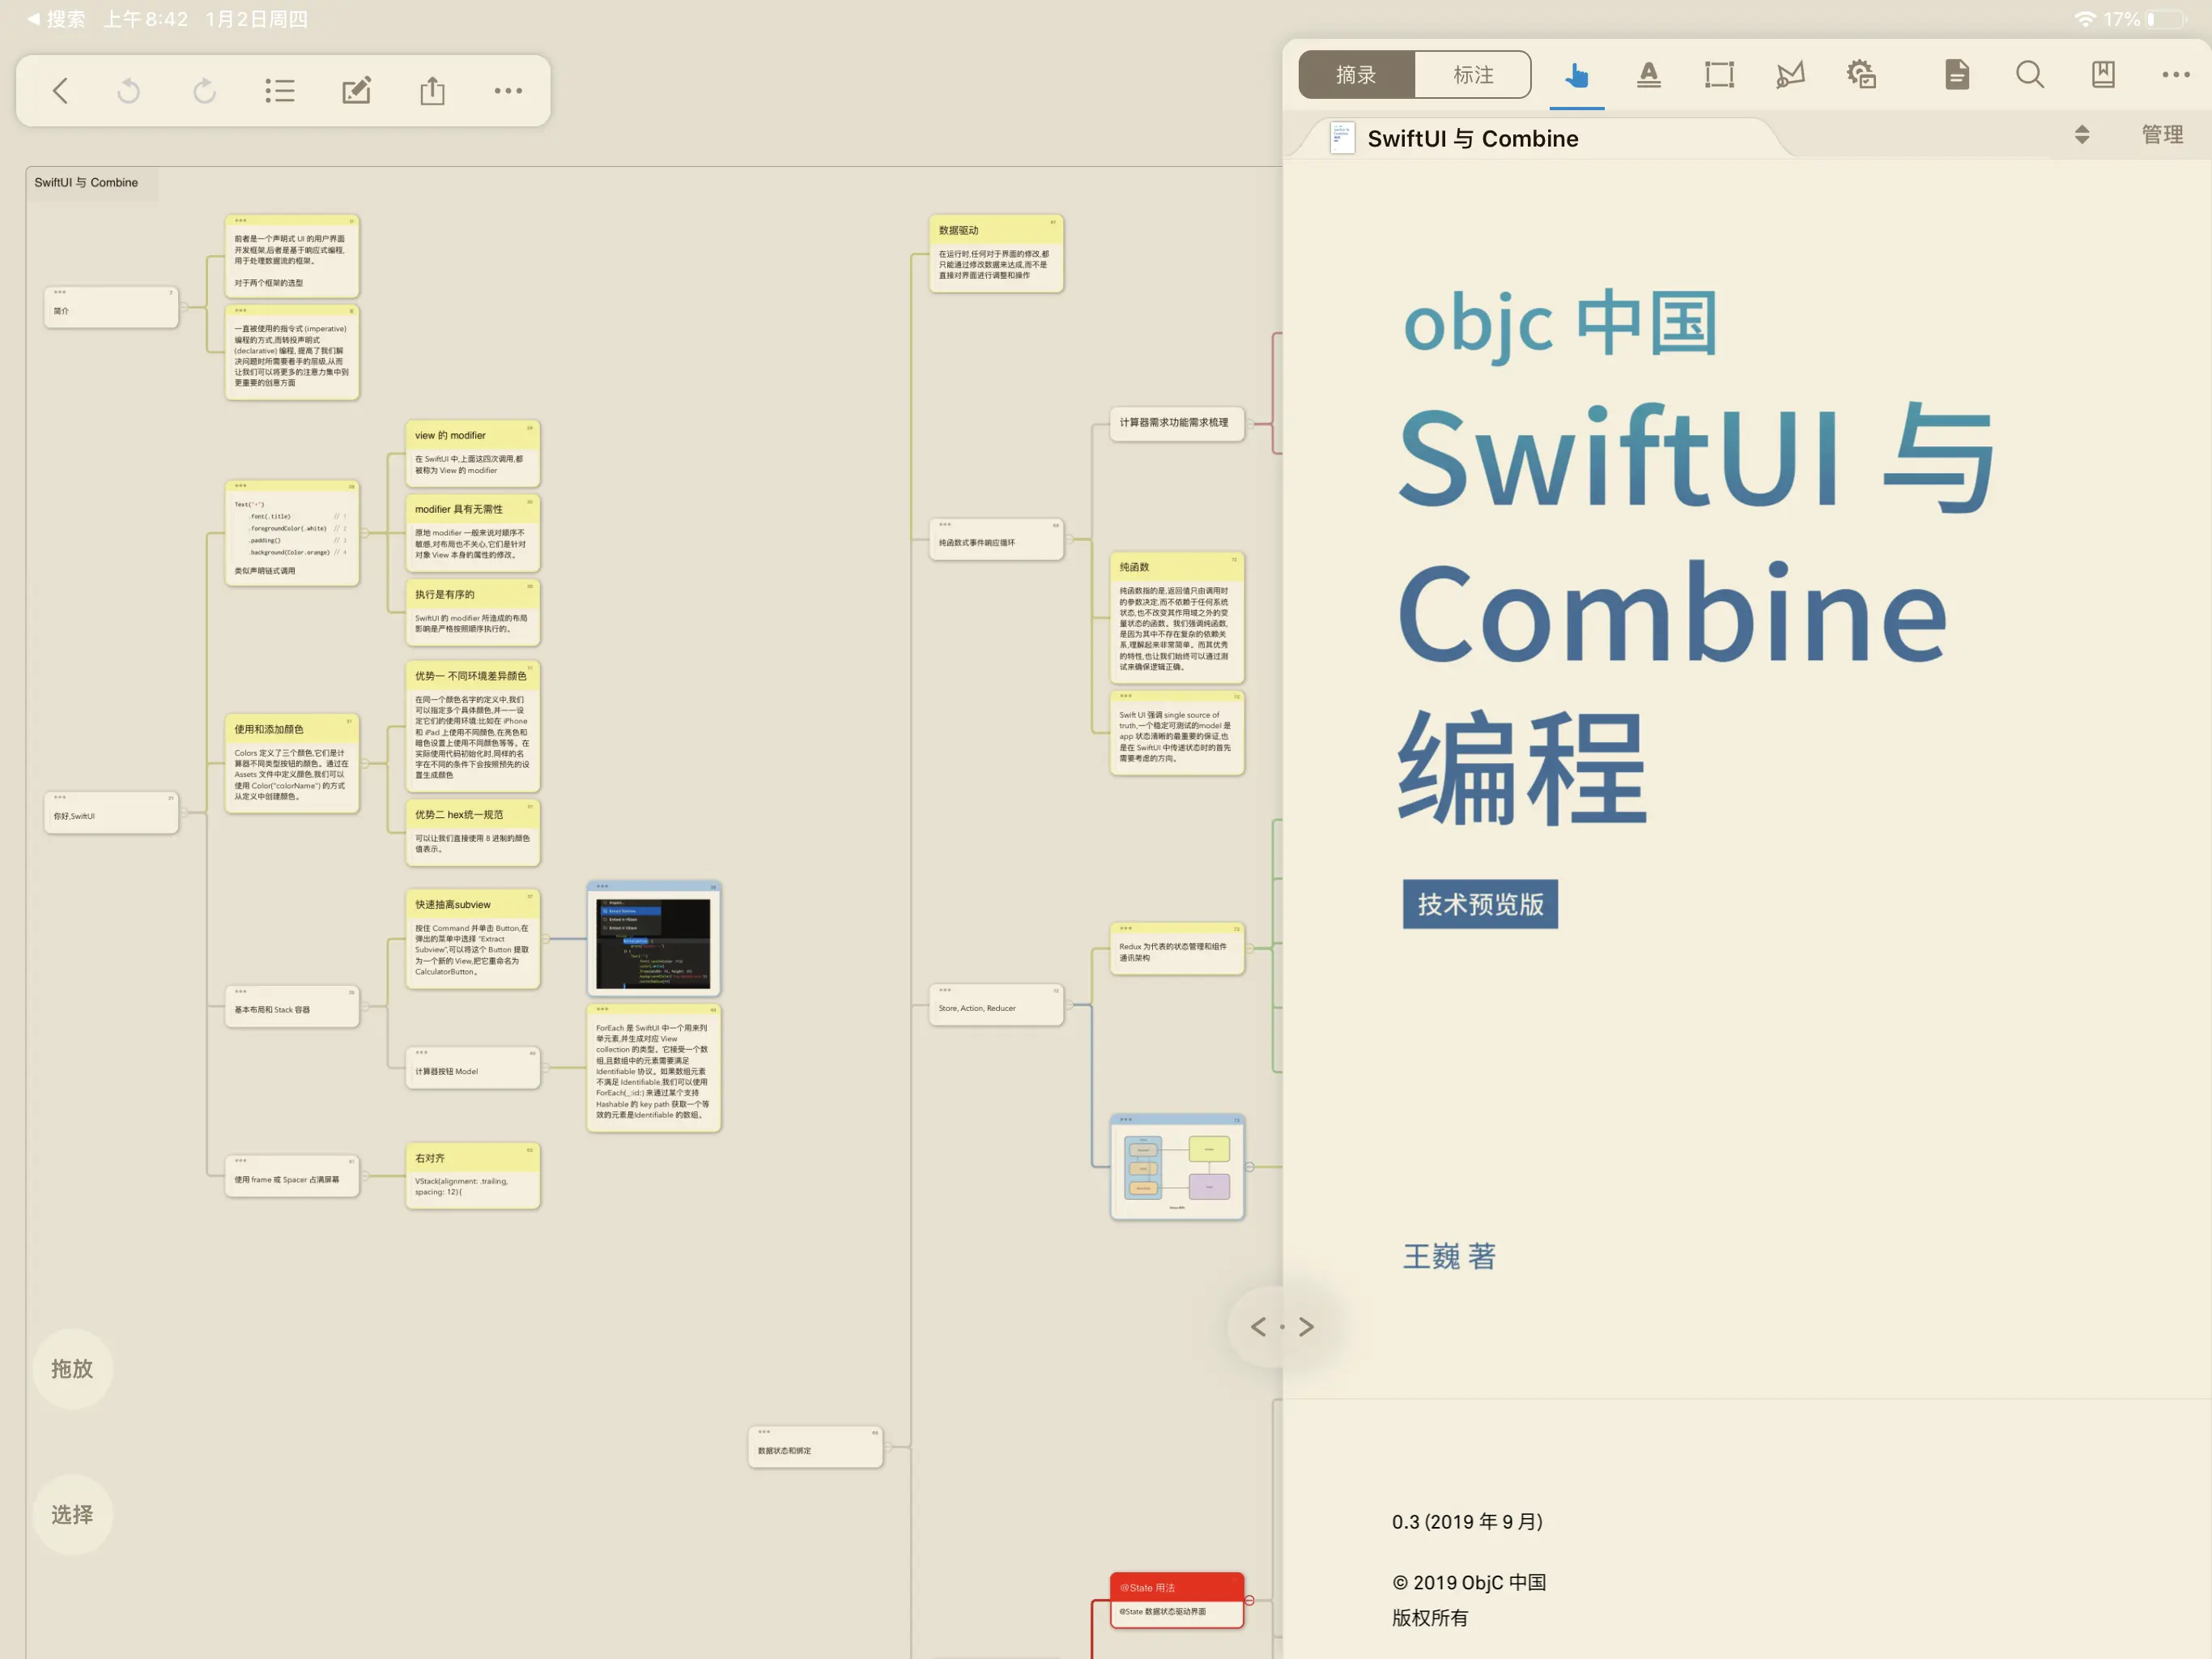Select the 计算器需求功能梳理 node
The image size is (2212, 1659).
[1177, 423]
